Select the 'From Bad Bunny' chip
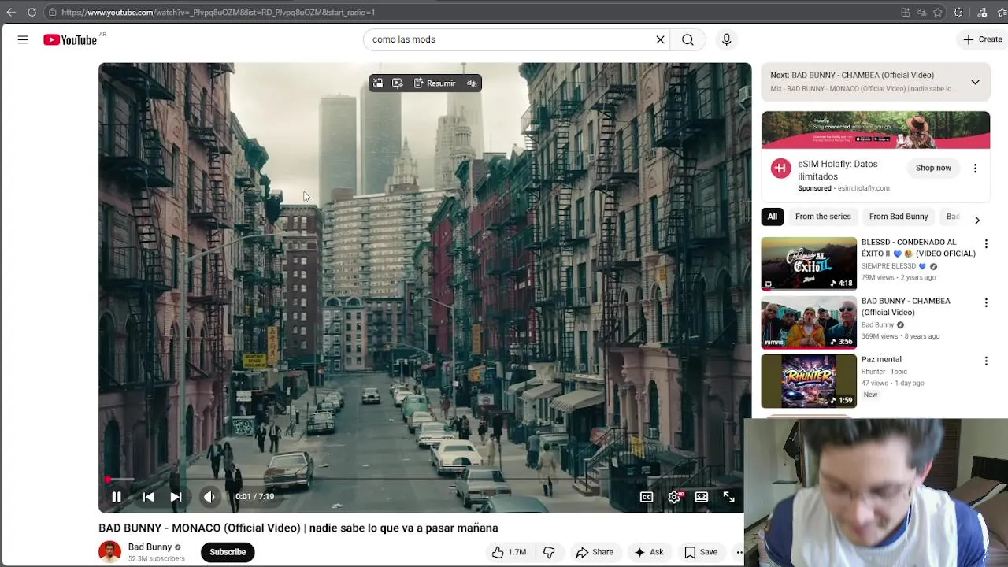 (899, 217)
